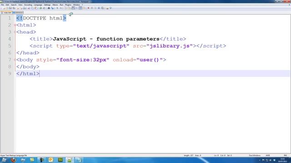Click the INS indicator in status bar
Screen dimensions: 291x163
pyautogui.click(x=286, y=155)
